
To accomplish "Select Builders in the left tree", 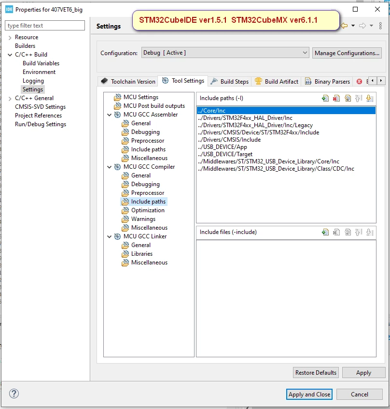I will point(25,46).
